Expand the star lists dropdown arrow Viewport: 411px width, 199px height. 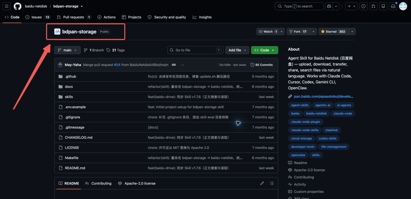(352, 32)
